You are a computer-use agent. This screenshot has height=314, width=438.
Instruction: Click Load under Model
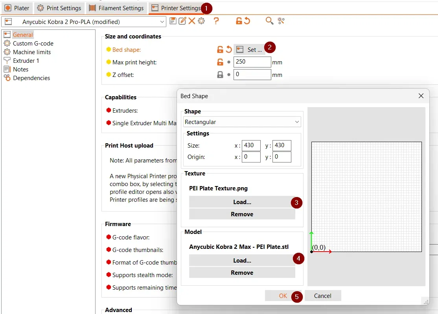tap(242, 261)
